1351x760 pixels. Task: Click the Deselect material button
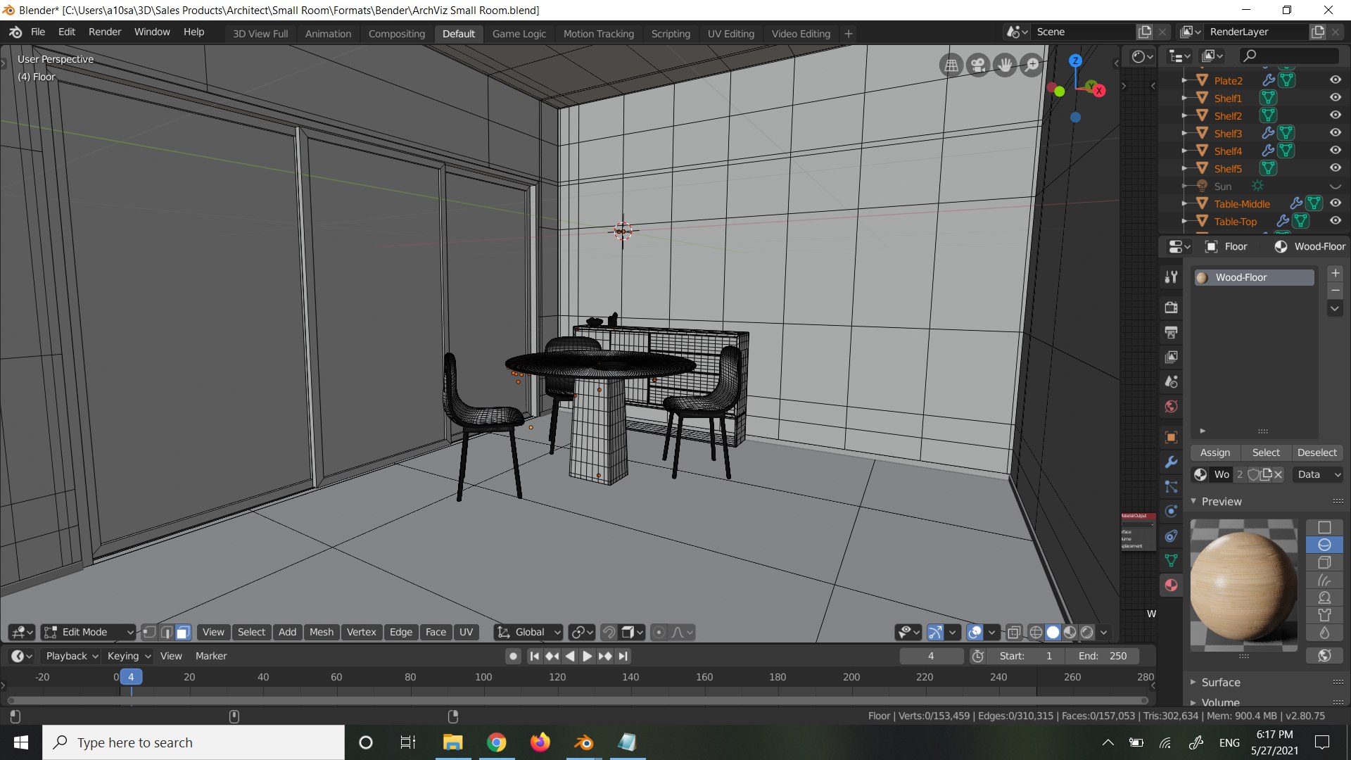[x=1317, y=452]
